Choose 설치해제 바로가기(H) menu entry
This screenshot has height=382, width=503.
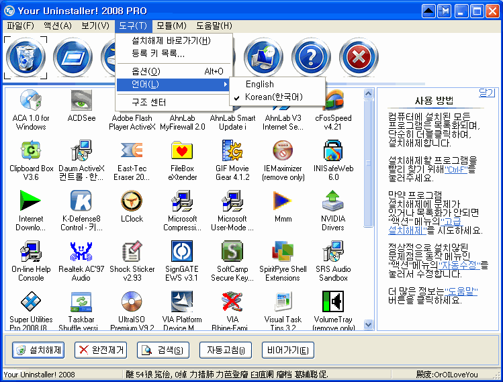(173, 41)
